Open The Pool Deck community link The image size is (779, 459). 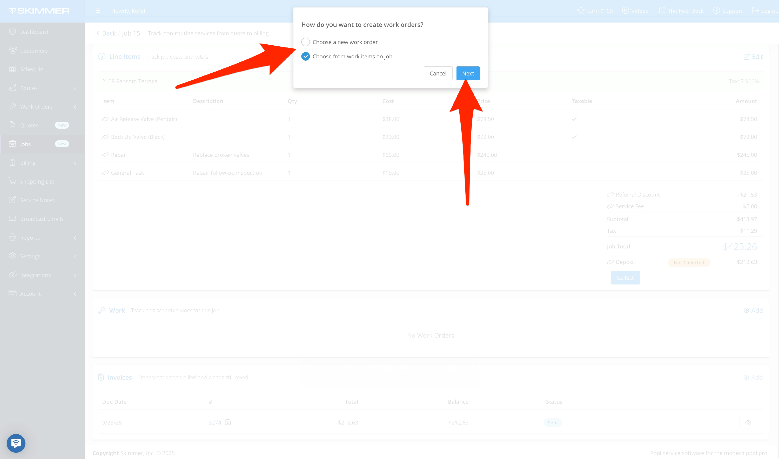pos(681,11)
